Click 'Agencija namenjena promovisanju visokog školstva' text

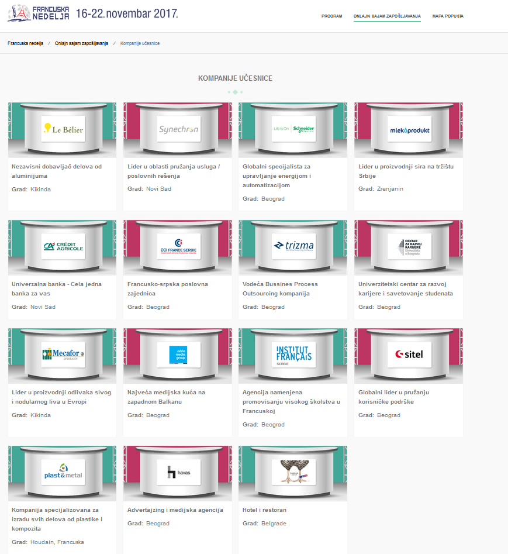point(291,401)
